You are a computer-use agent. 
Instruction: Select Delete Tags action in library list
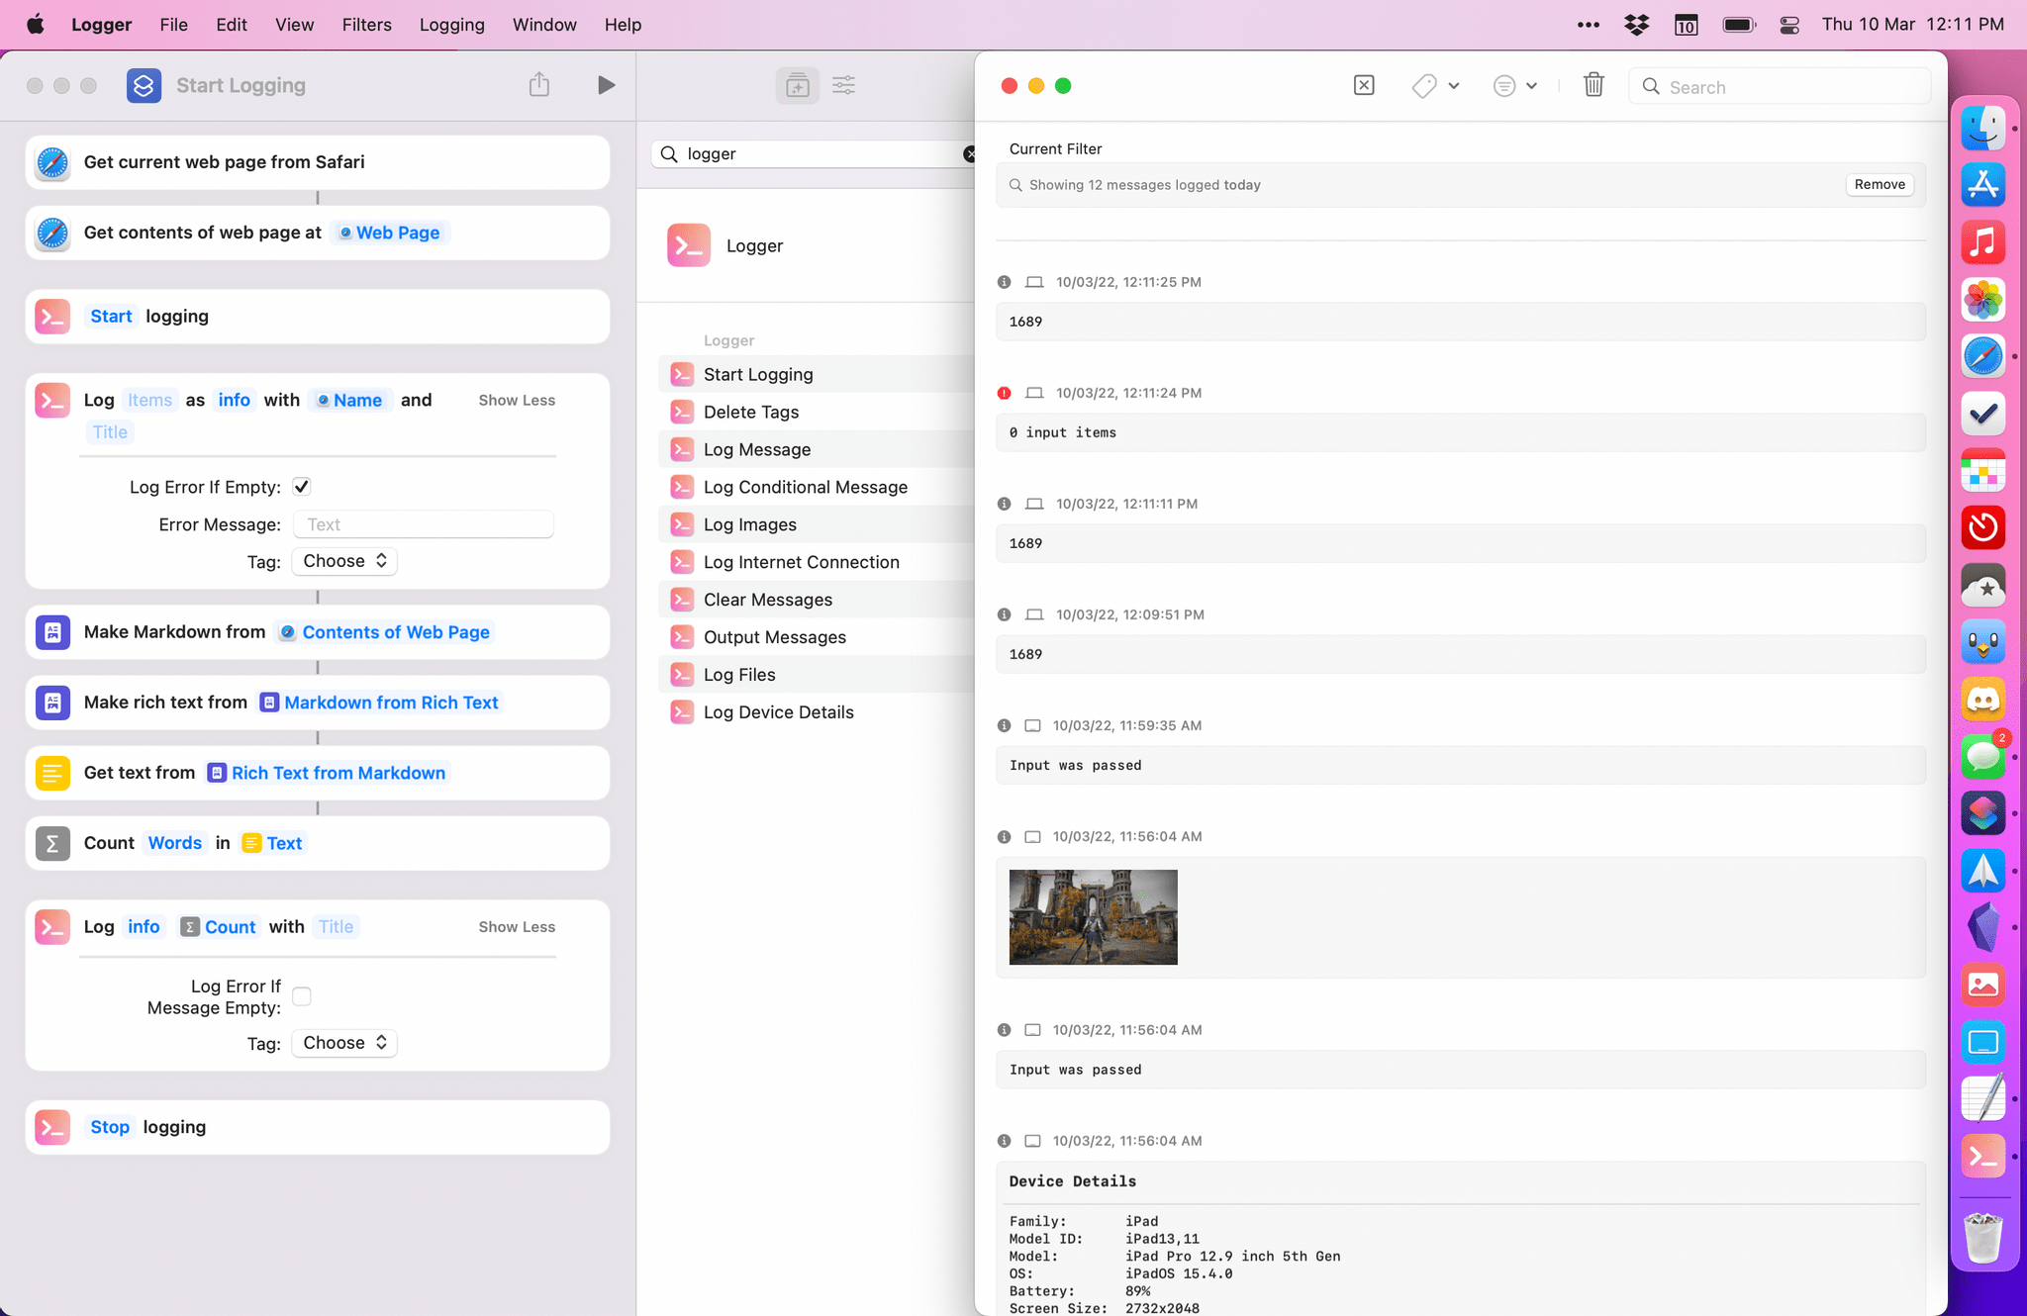point(818,412)
